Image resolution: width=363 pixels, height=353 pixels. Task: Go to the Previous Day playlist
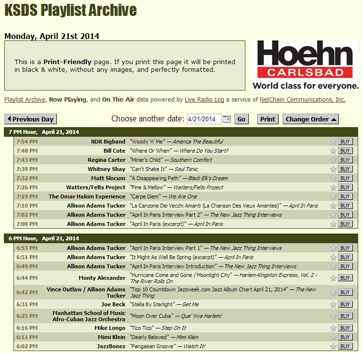[x=30, y=119]
